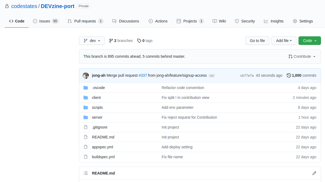Open the .gitignore file
The height and width of the screenshot is (182, 325).
100,127
